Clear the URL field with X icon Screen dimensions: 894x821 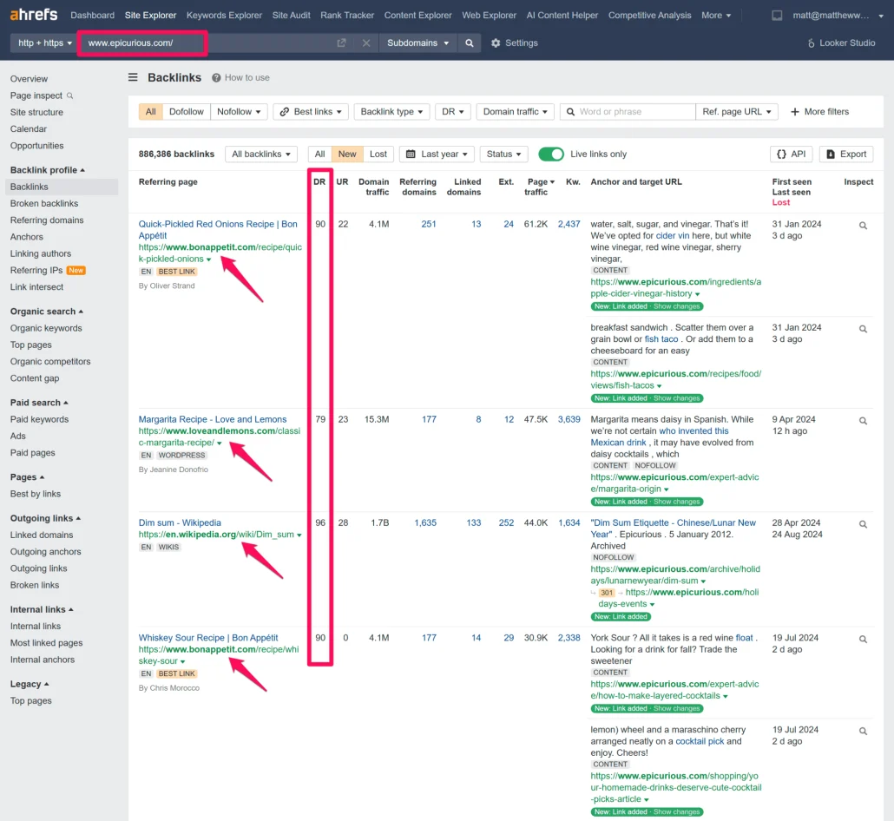point(366,43)
